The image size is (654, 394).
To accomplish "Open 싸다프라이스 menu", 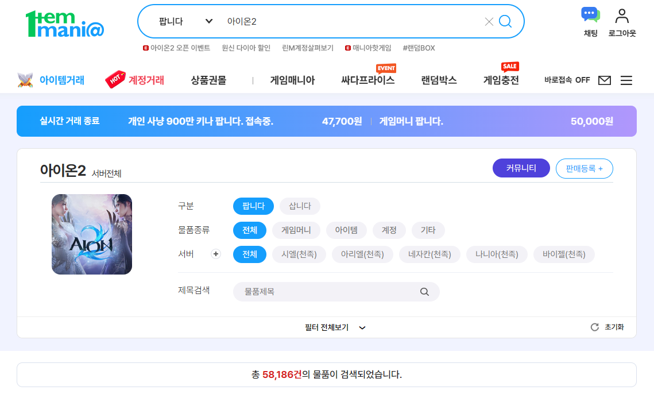I will pyautogui.click(x=368, y=80).
